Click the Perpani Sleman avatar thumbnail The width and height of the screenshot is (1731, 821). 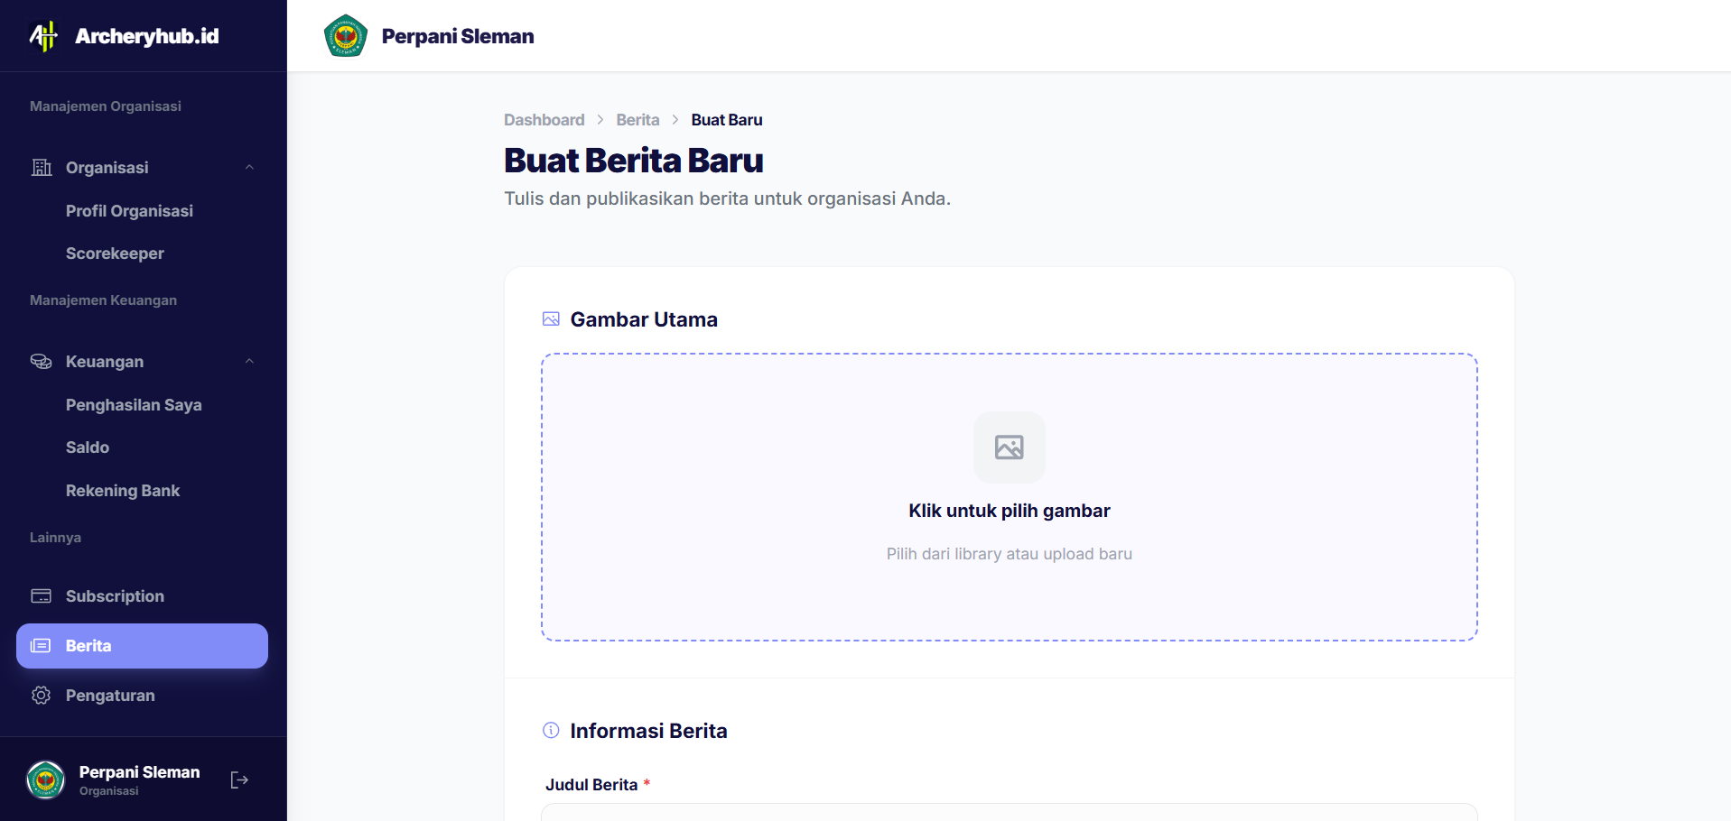pos(45,779)
